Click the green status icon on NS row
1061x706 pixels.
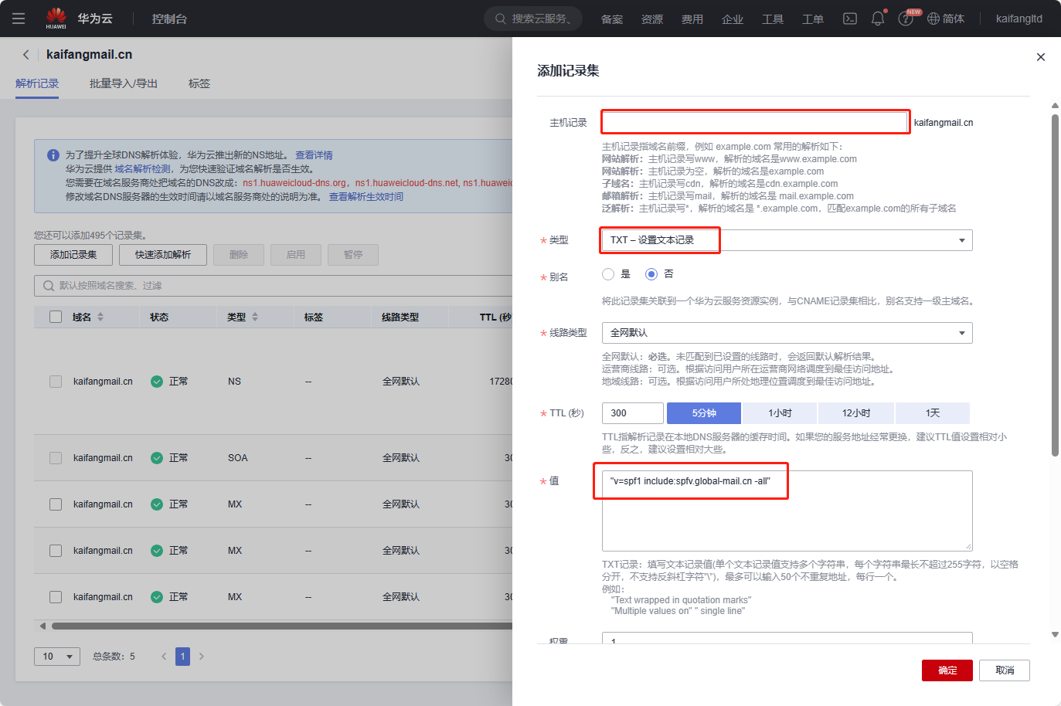[157, 382]
